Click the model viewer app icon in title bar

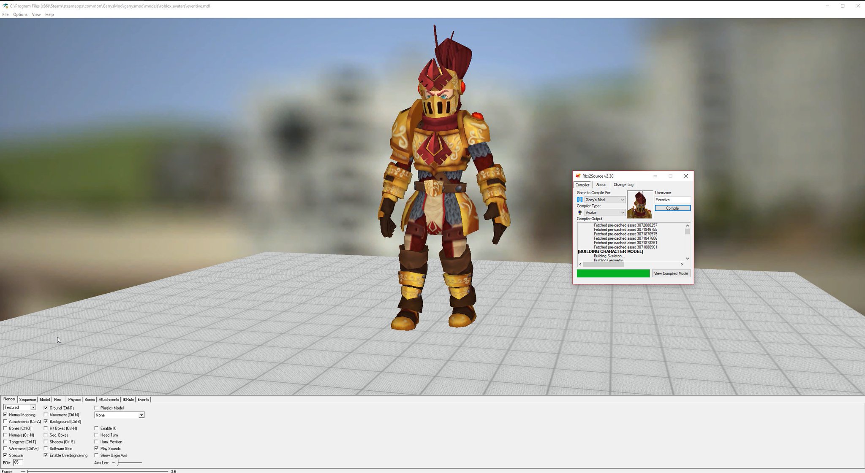(5, 6)
